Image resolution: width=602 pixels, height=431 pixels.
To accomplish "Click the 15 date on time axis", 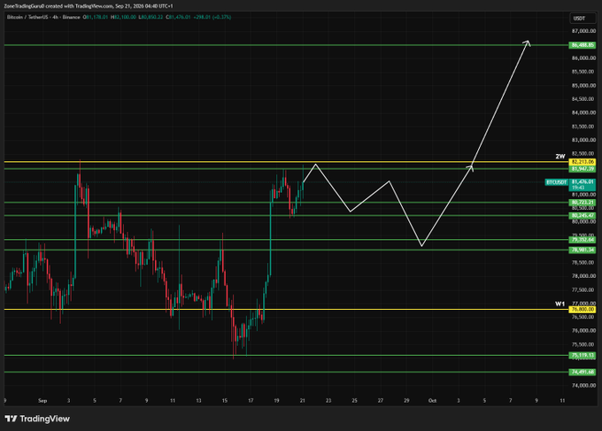I will click(x=225, y=401).
